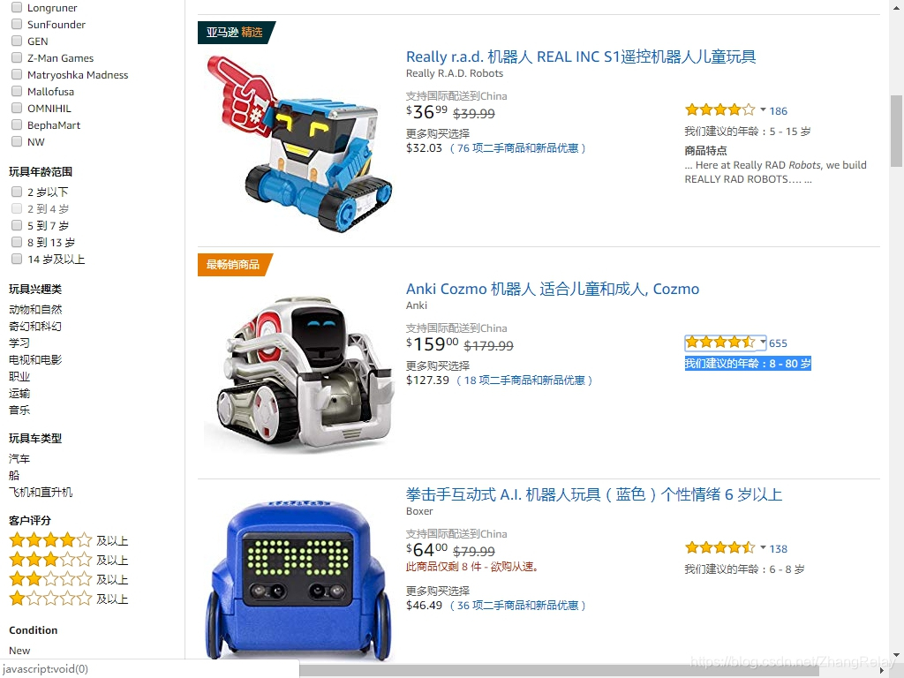Filter by one star and up rating
Screen dimensions: 904x678
[x=69, y=599]
